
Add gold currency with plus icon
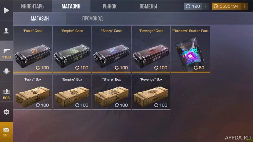click(x=244, y=6)
